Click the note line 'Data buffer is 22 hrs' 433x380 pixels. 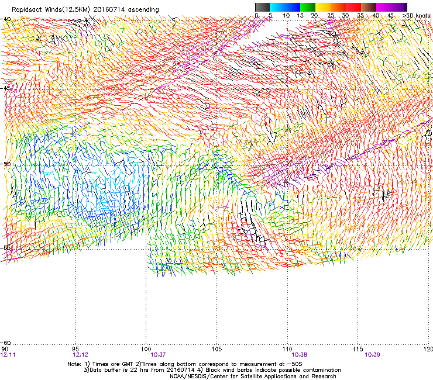[212, 370]
